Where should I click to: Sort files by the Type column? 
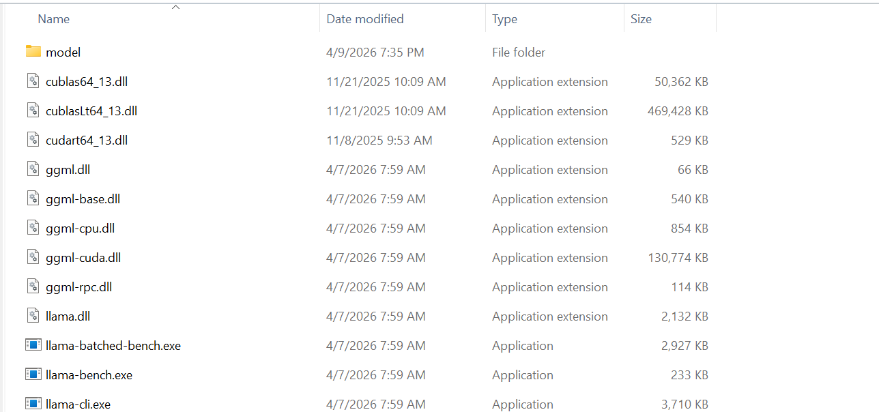point(504,18)
